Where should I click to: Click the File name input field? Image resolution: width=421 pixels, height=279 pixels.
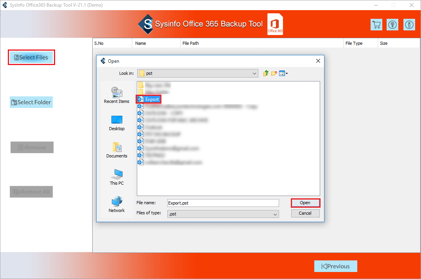click(x=223, y=203)
